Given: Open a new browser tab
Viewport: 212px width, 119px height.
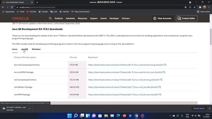Looking at the screenshot, I should tap(37, 2).
